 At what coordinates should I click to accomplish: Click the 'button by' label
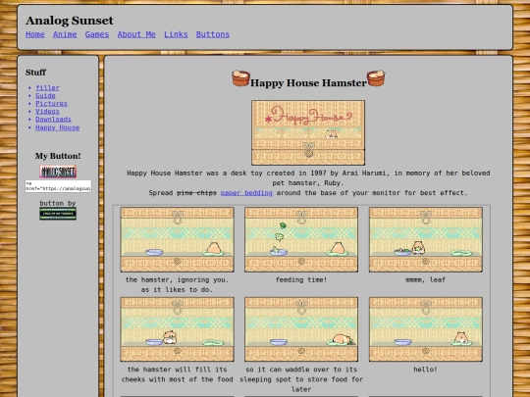tap(58, 203)
